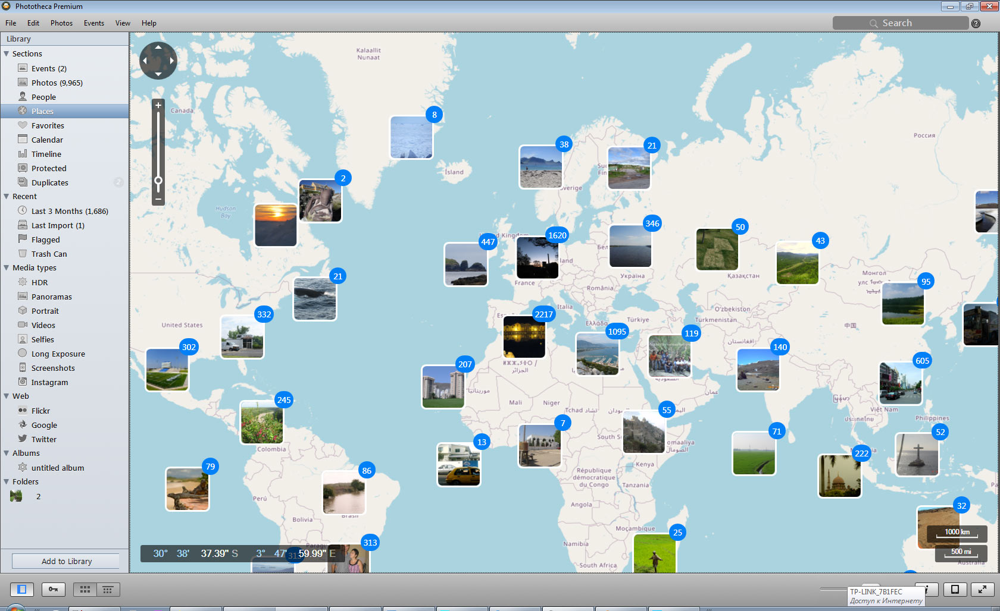Open Google web account
Screen dimensions: 1000x611
[64, 425]
